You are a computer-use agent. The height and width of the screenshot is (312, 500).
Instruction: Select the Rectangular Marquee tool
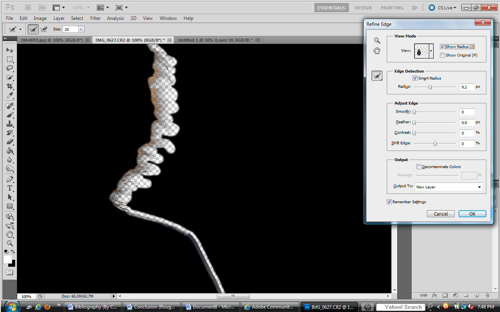click(x=10, y=59)
